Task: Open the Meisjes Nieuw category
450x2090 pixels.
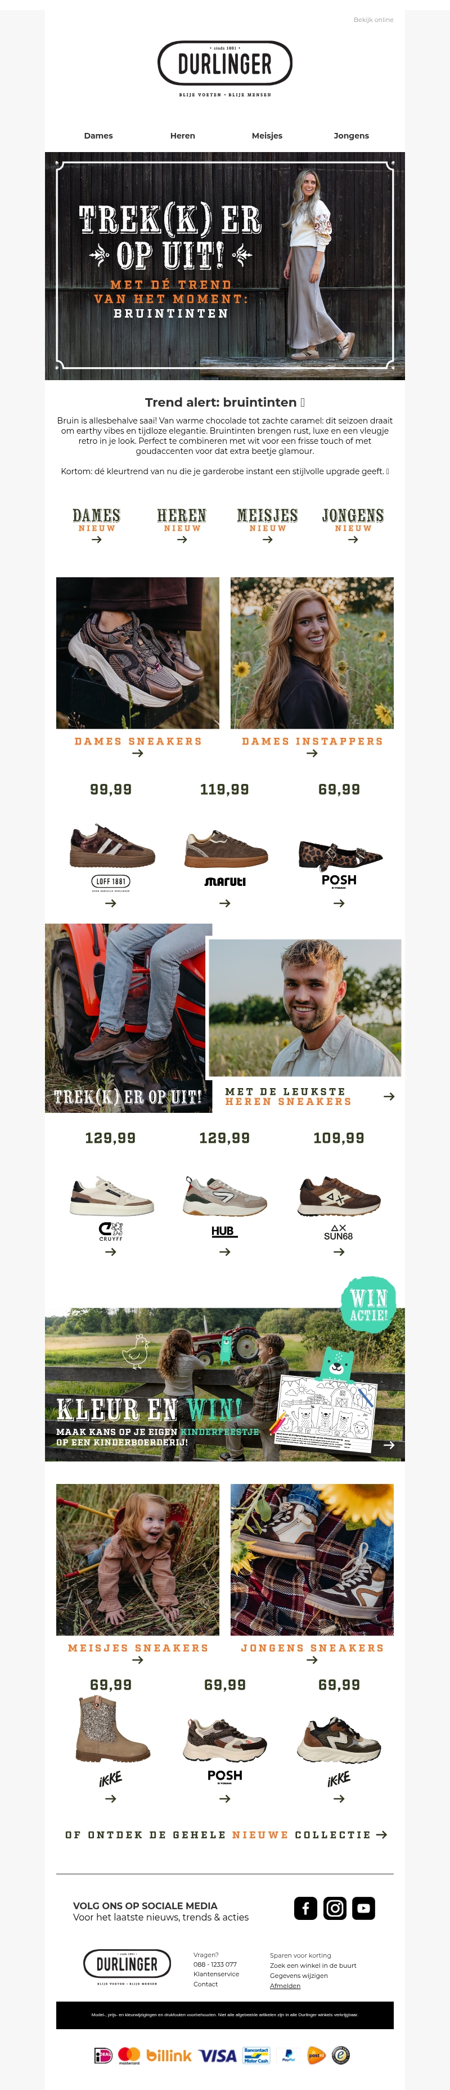Action: coord(268,525)
